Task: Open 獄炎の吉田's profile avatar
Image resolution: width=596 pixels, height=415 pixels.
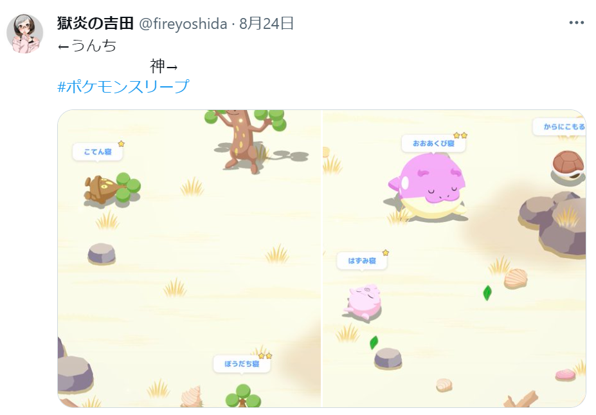Action: tap(24, 33)
